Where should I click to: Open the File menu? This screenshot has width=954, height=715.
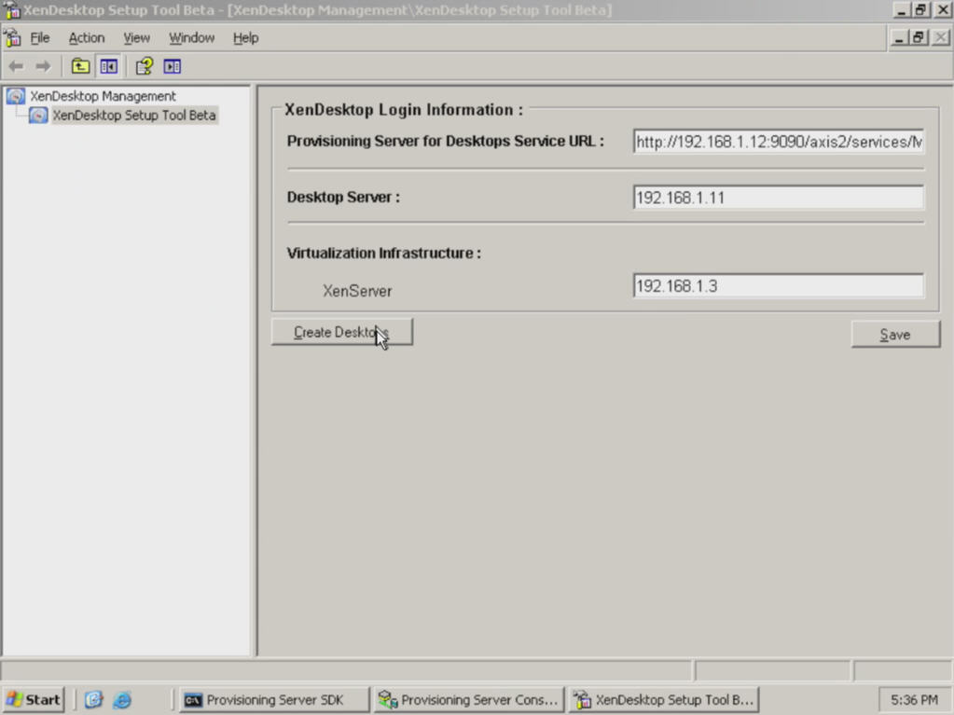tap(40, 38)
